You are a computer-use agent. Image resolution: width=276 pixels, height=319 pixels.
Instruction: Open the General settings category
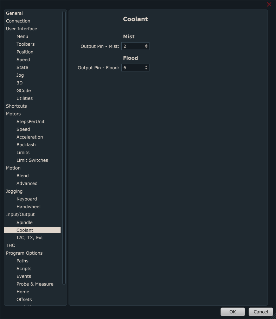14,13
